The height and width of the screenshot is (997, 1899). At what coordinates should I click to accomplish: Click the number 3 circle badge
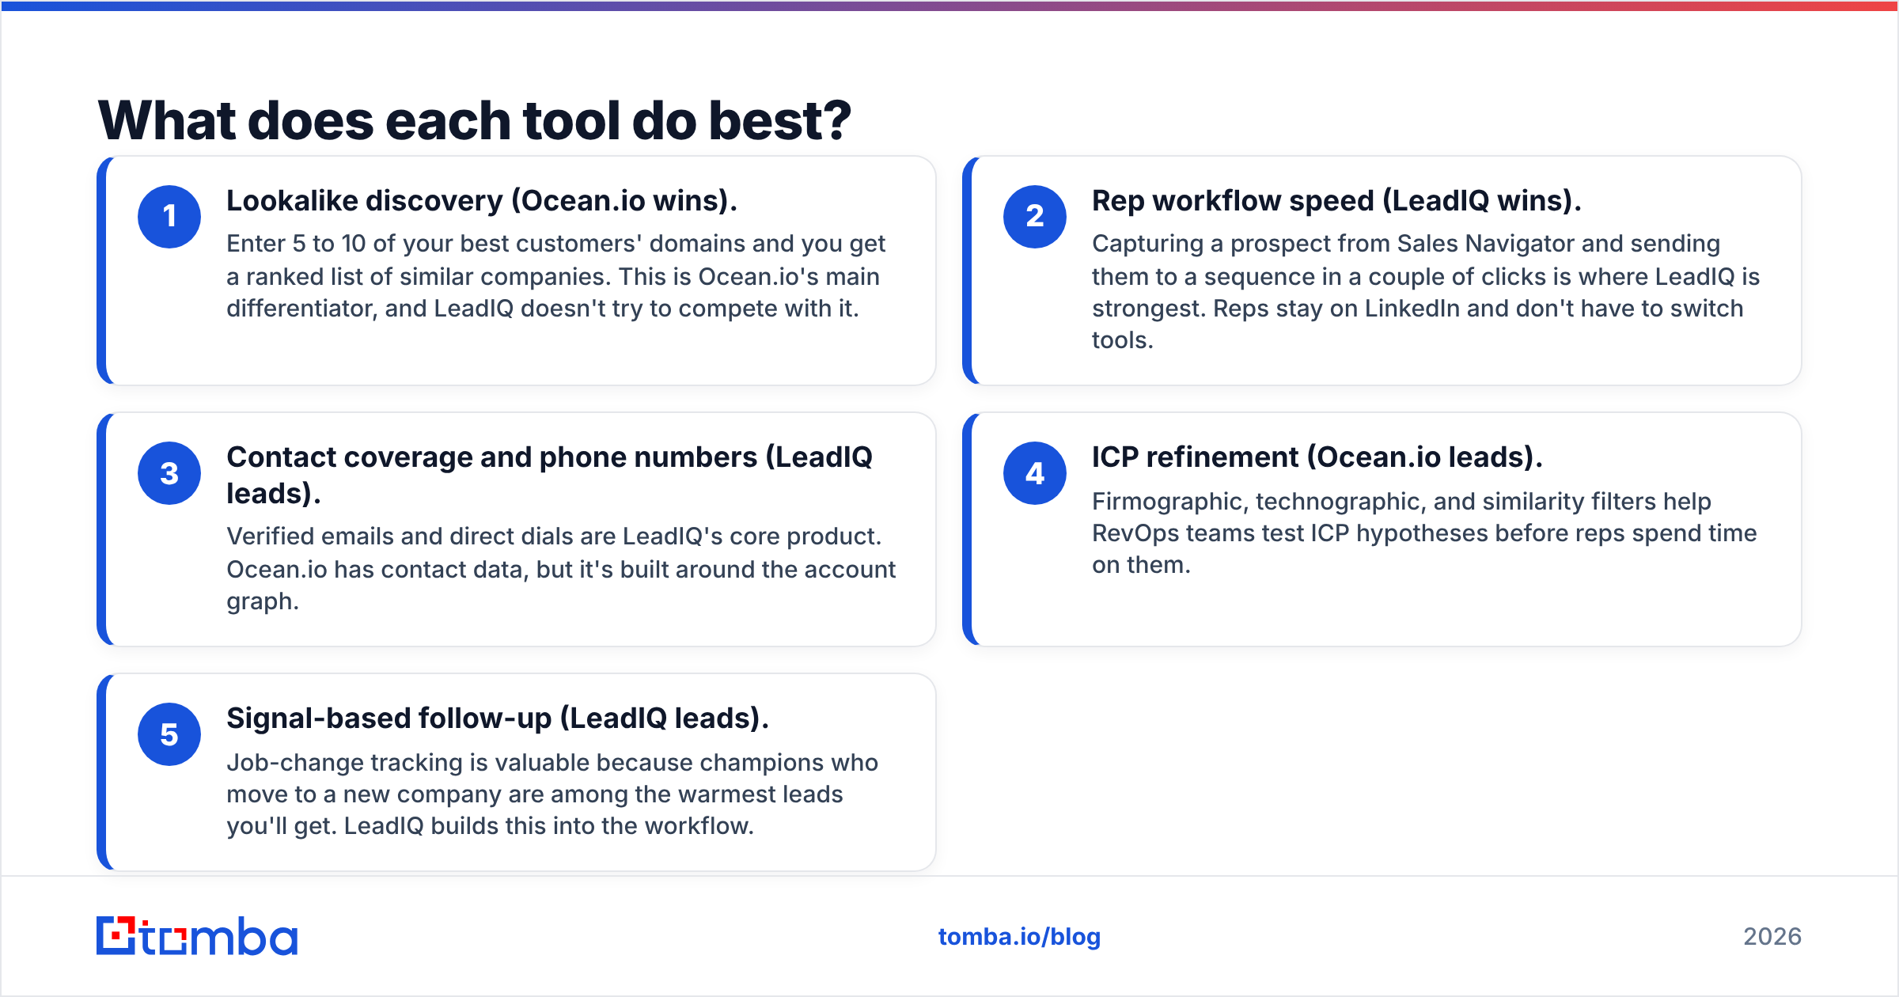(169, 473)
